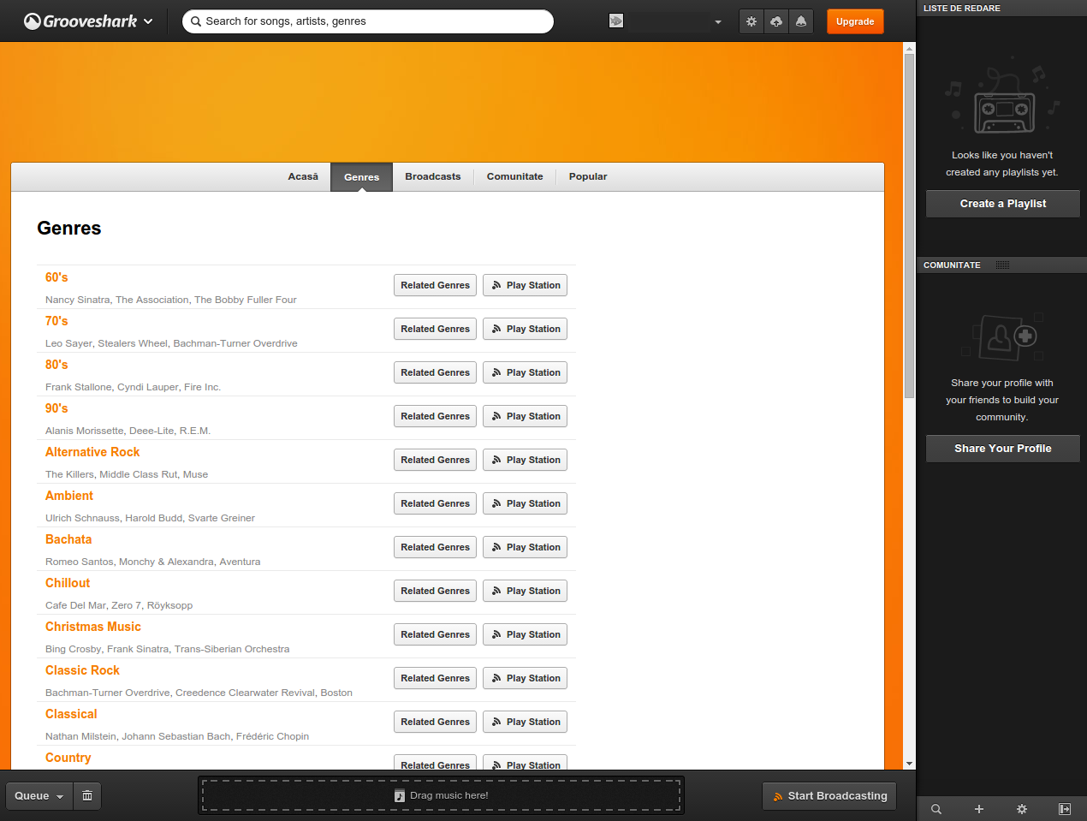Open the Alternative Rock genre link

(92, 452)
